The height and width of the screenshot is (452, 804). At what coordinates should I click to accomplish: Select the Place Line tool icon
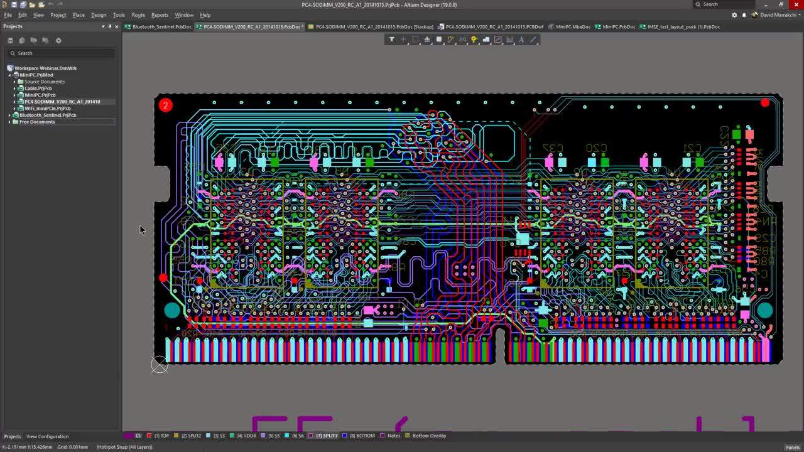(x=533, y=40)
